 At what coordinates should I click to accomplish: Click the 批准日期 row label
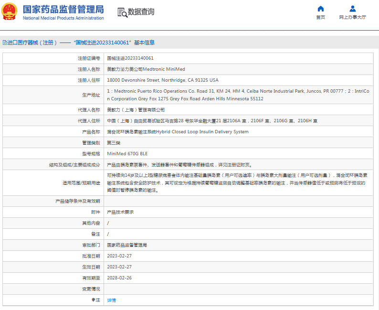point(91,256)
